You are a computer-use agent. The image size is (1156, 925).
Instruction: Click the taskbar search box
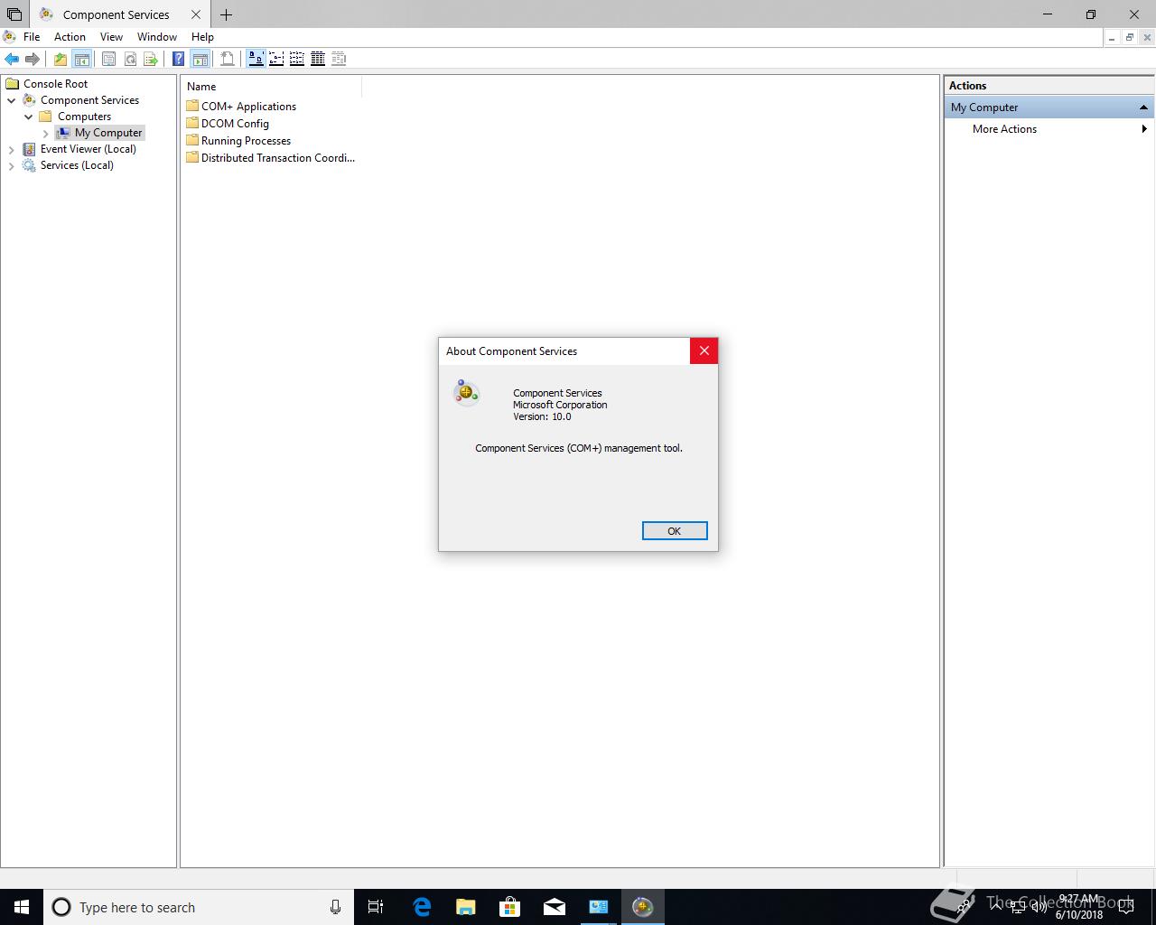click(199, 907)
